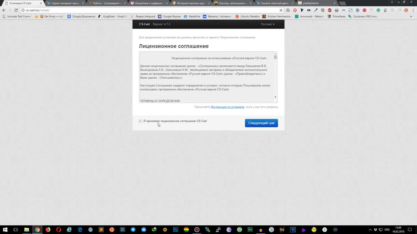Open the notification center icon
The height and width of the screenshot is (234, 417).
click(x=410, y=230)
